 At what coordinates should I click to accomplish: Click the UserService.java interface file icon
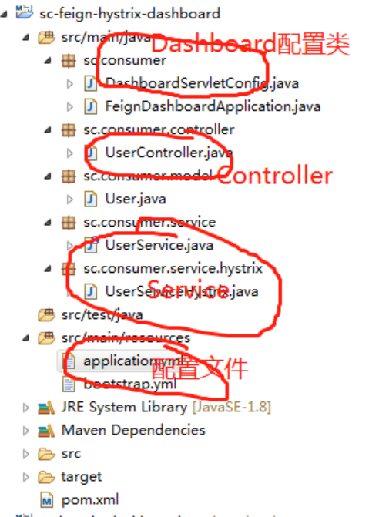click(x=91, y=245)
